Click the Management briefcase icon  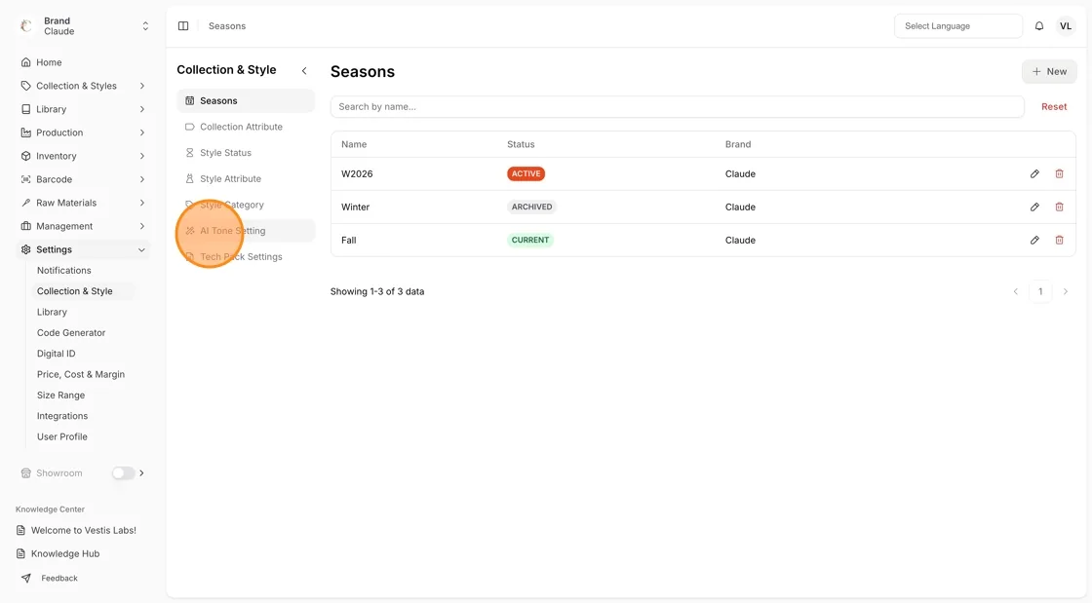click(x=25, y=226)
